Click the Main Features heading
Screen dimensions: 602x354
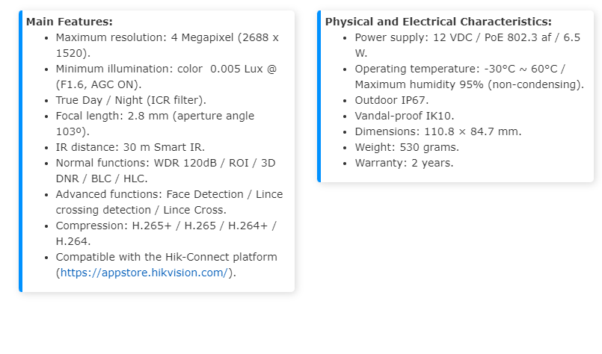(x=70, y=22)
